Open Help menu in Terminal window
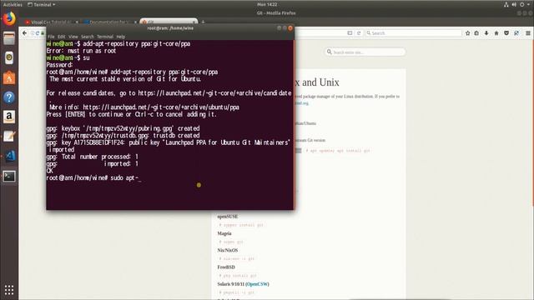The width and height of the screenshot is (534, 300). click(x=120, y=37)
